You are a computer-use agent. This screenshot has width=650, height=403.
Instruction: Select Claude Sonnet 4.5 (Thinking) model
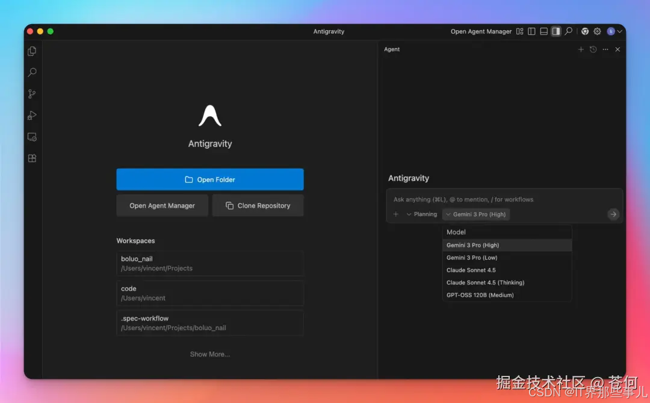(x=507, y=283)
